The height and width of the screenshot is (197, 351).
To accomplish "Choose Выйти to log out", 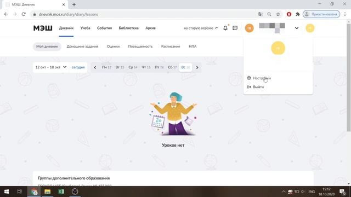I will [258, 87].
